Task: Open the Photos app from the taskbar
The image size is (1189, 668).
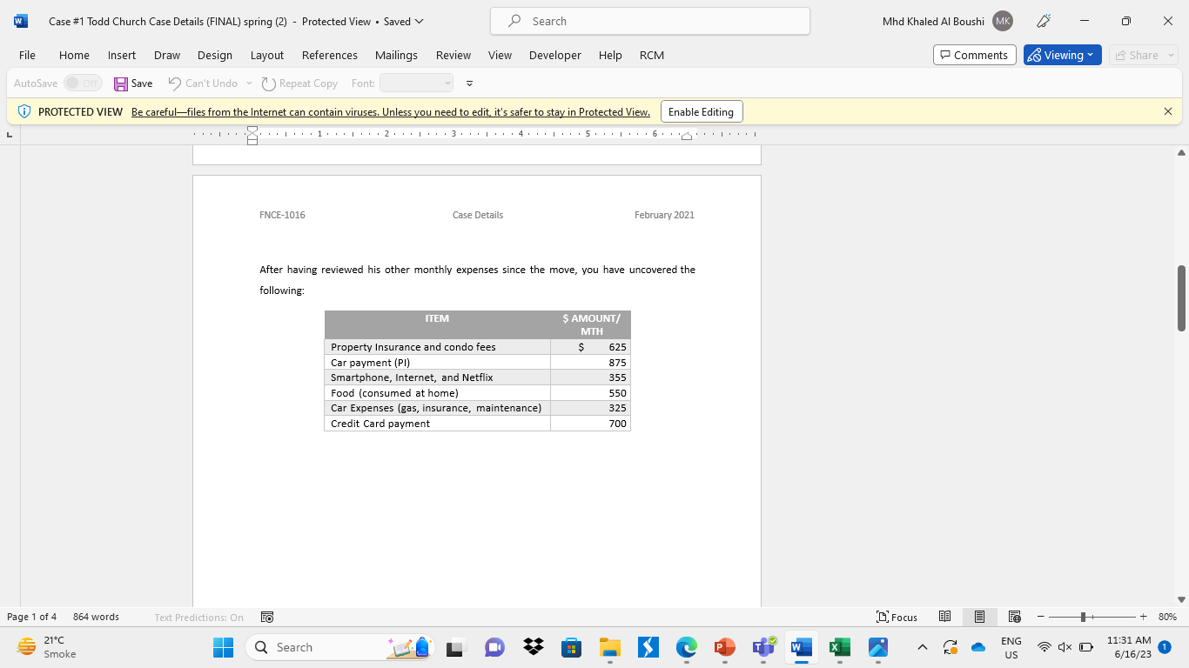Action: point(878,647)
